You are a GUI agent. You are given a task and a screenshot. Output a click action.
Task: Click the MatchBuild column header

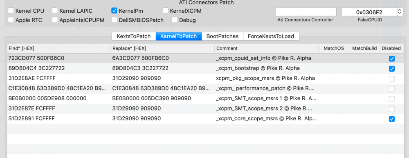[364, 48]
